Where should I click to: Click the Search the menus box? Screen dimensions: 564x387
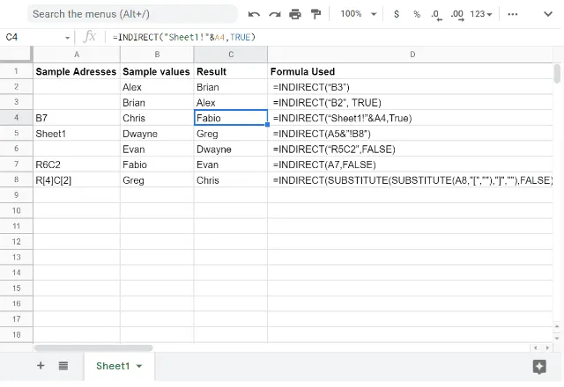(x=132, y=14)
